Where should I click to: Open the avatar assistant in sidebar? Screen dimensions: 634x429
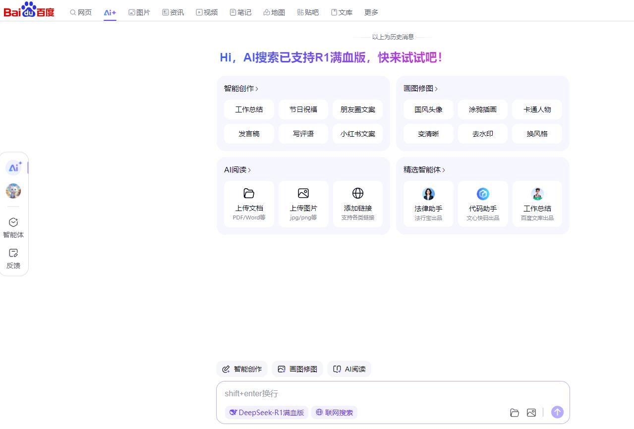click(x=13, y=191)
